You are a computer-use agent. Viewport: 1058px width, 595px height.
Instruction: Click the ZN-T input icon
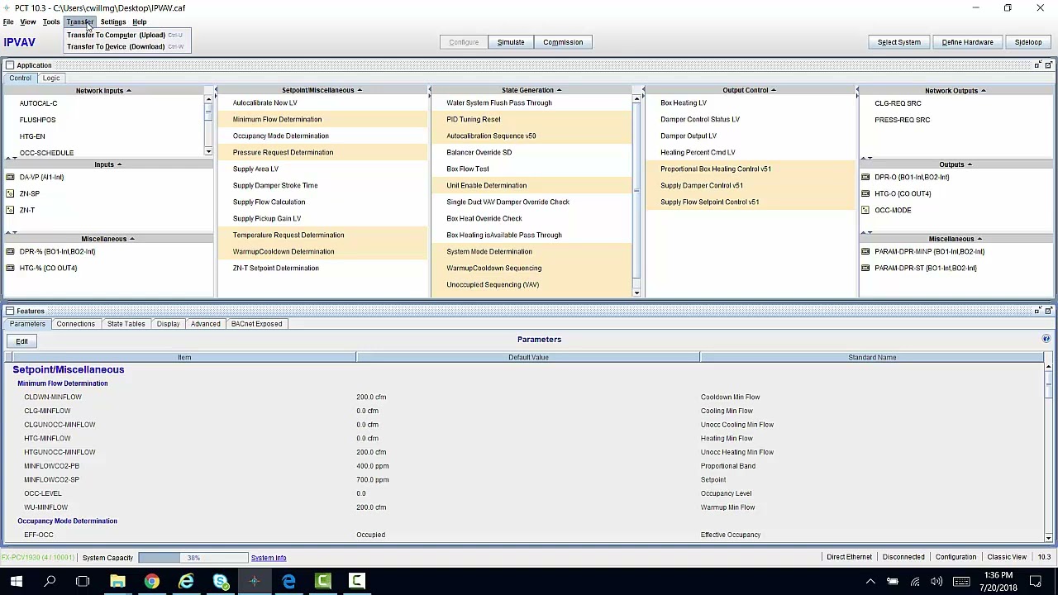point(10,210)
